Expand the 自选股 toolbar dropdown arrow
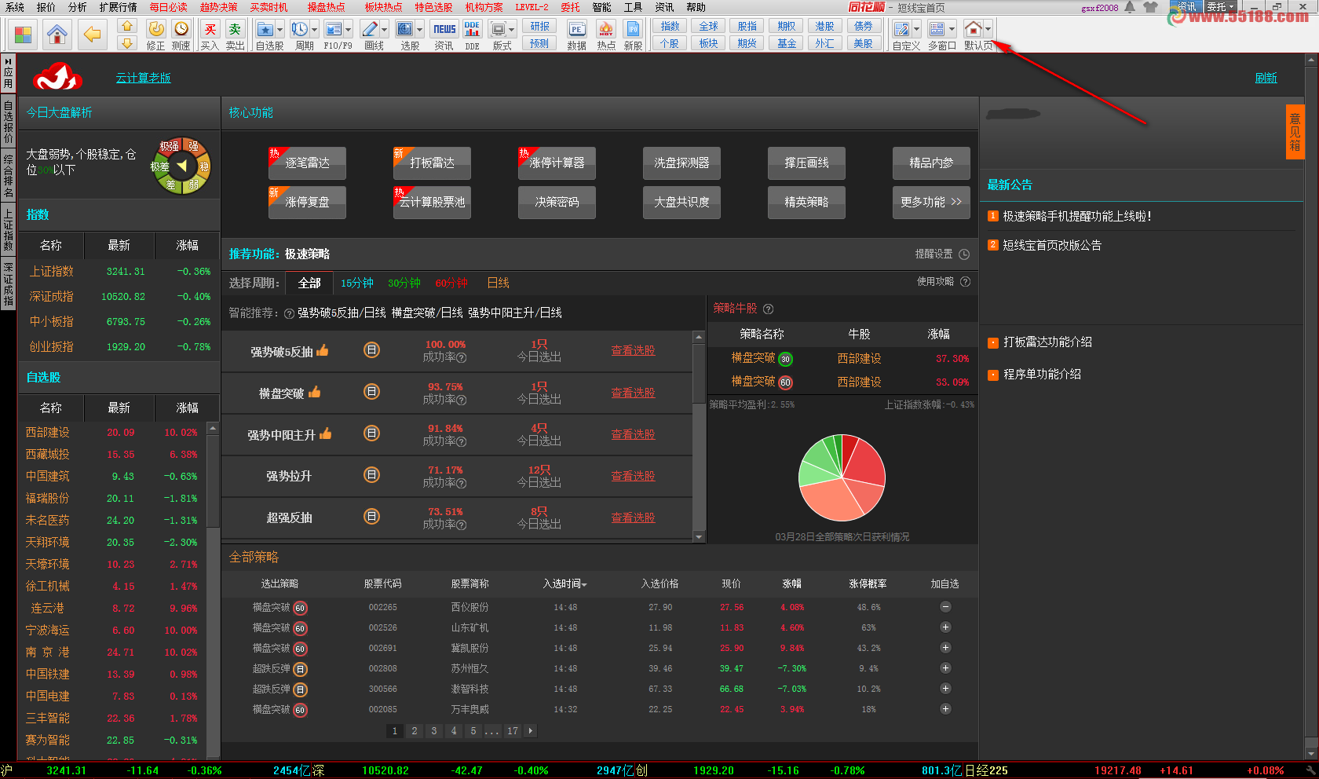The width and height of the screenshot is (1319, 779). point(280,30)
